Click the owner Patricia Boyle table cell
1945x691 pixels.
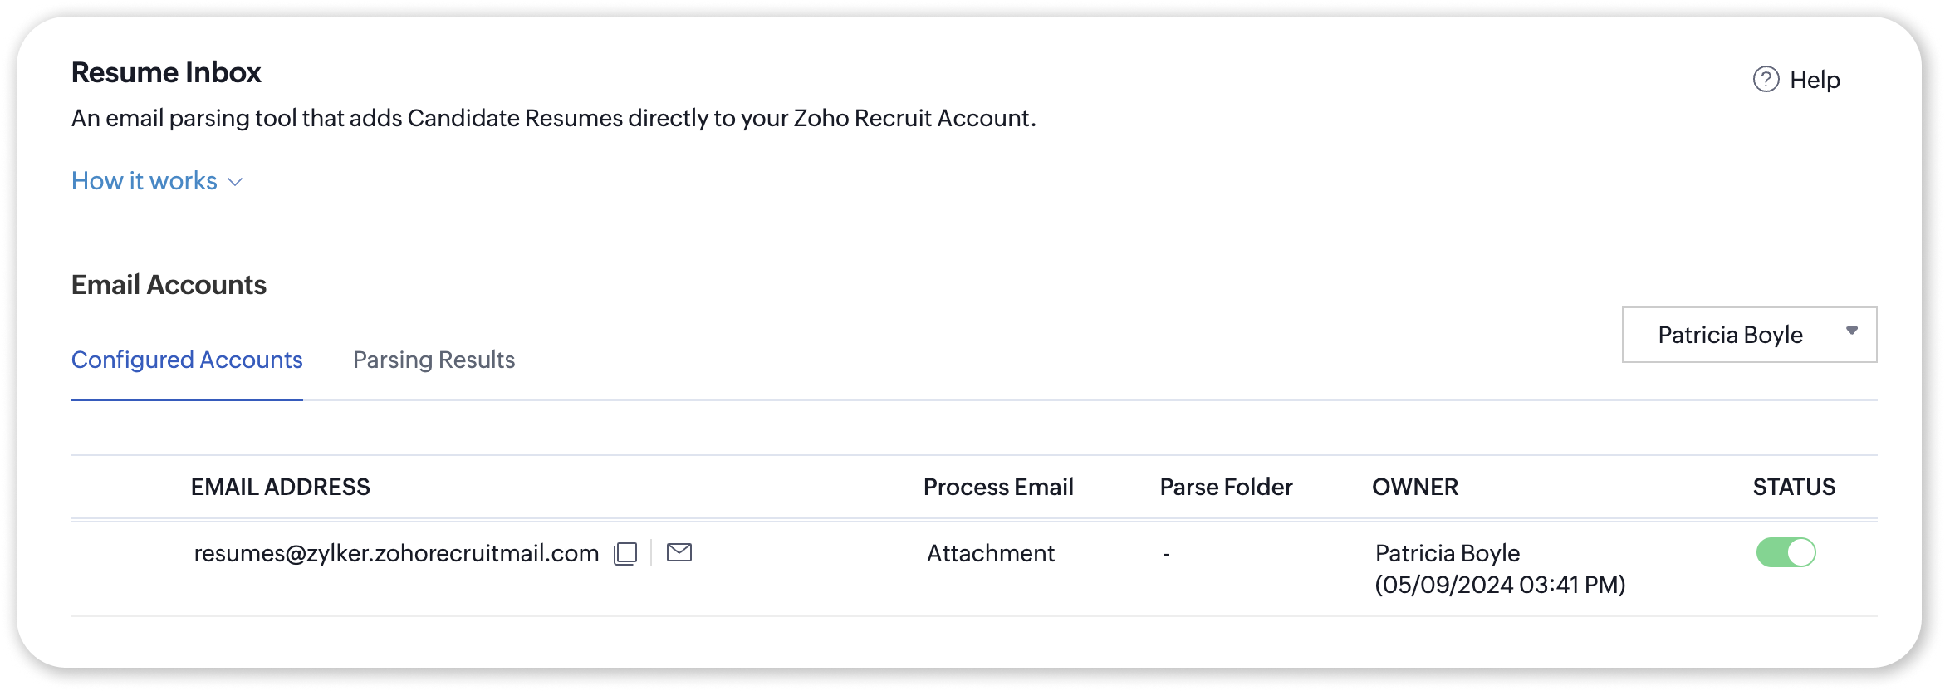coord(1500,569)
